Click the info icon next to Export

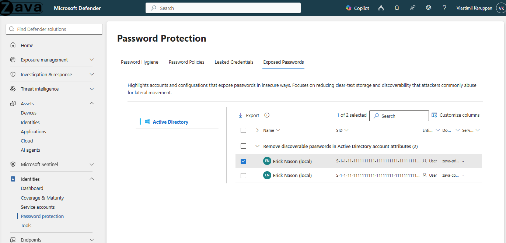point(267,115)
